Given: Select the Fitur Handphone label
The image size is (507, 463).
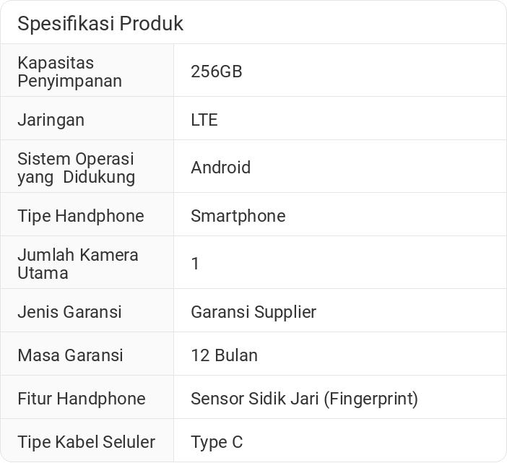Looking at the screenshot, I should point(81,399).
